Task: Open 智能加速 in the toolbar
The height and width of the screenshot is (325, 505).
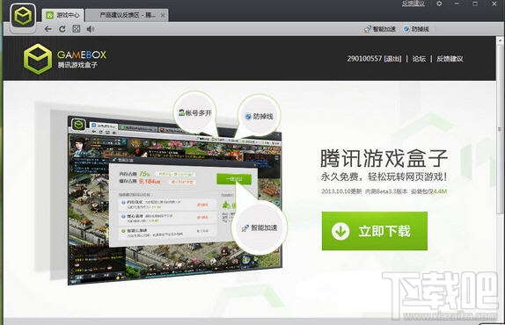Action: click(380, 29)
